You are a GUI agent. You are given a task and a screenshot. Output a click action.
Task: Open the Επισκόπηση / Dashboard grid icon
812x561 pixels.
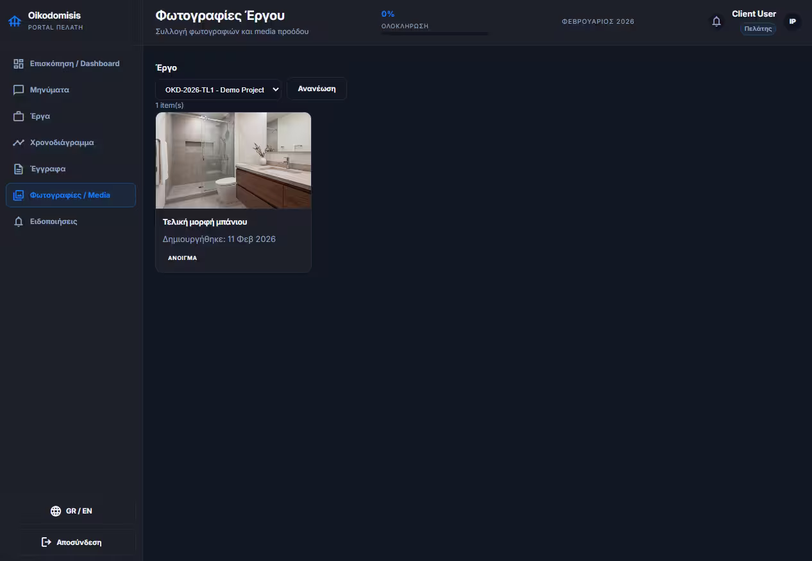click(x=18, y=63)
